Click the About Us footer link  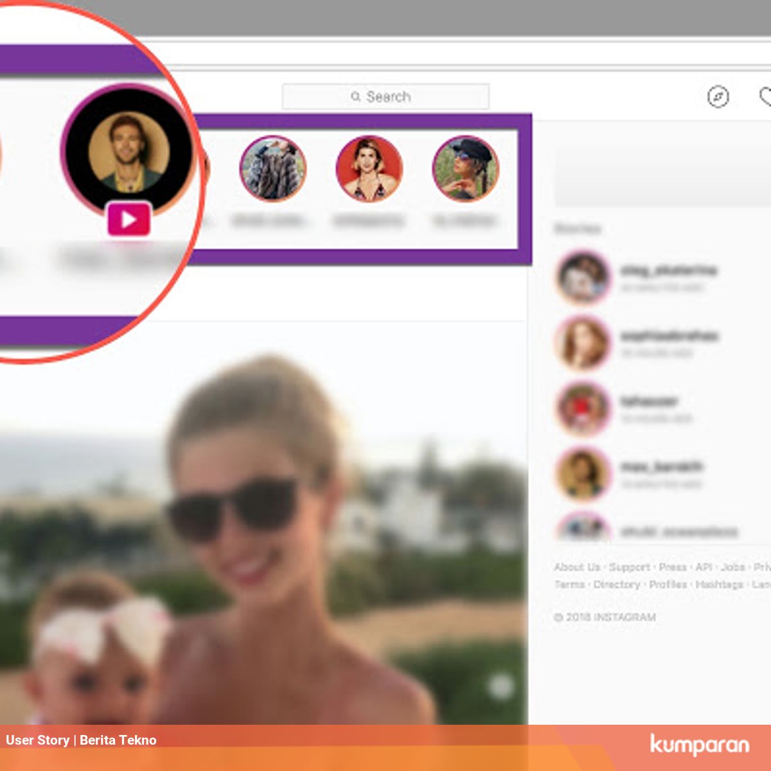pos(577,567)
